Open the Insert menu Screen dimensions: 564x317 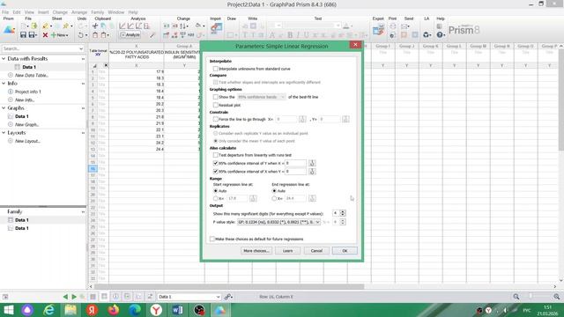43,12
